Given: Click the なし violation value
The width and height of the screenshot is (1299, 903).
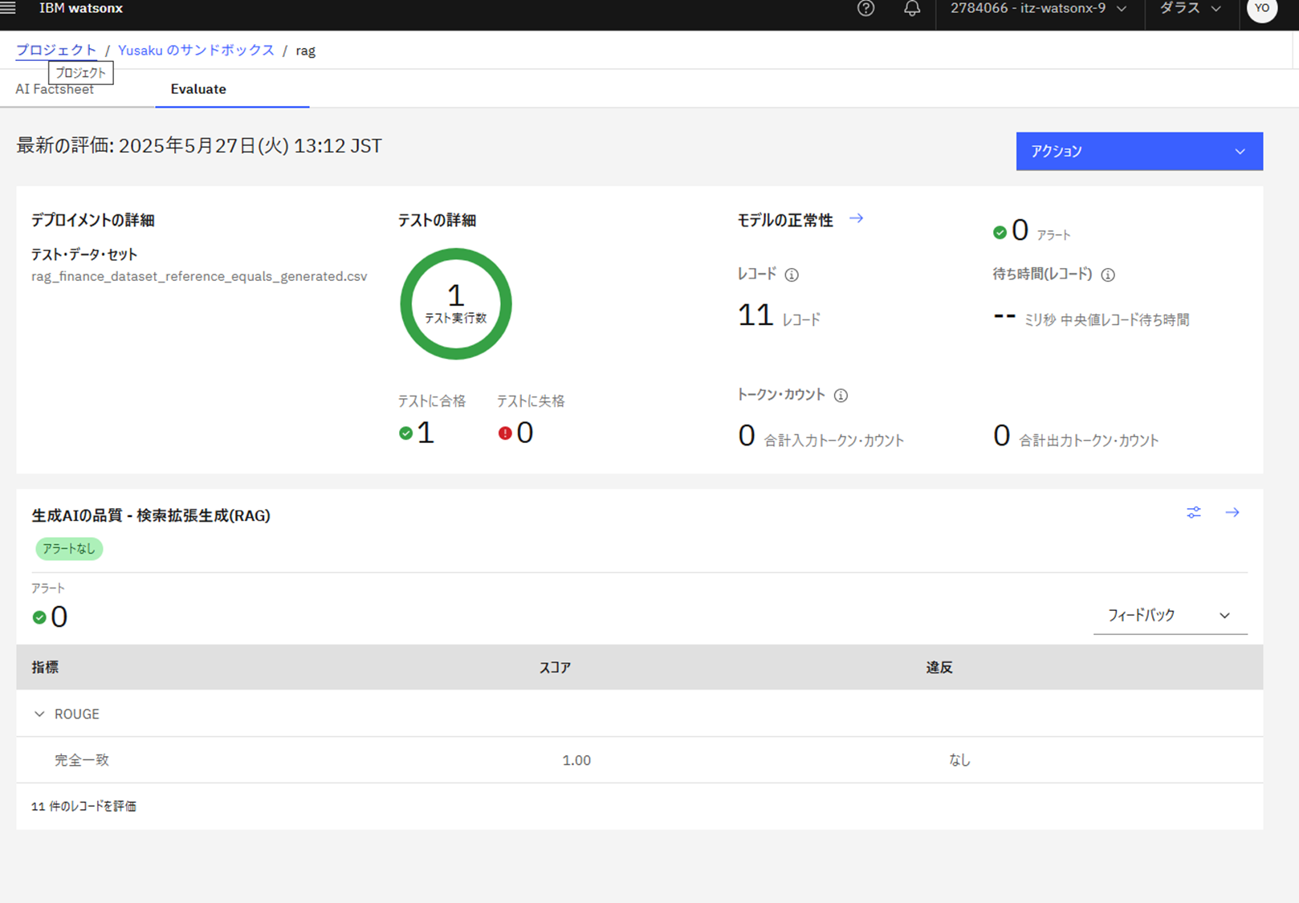Looking at the screenshot, I should pyautogui.click(x=959, y=760).
